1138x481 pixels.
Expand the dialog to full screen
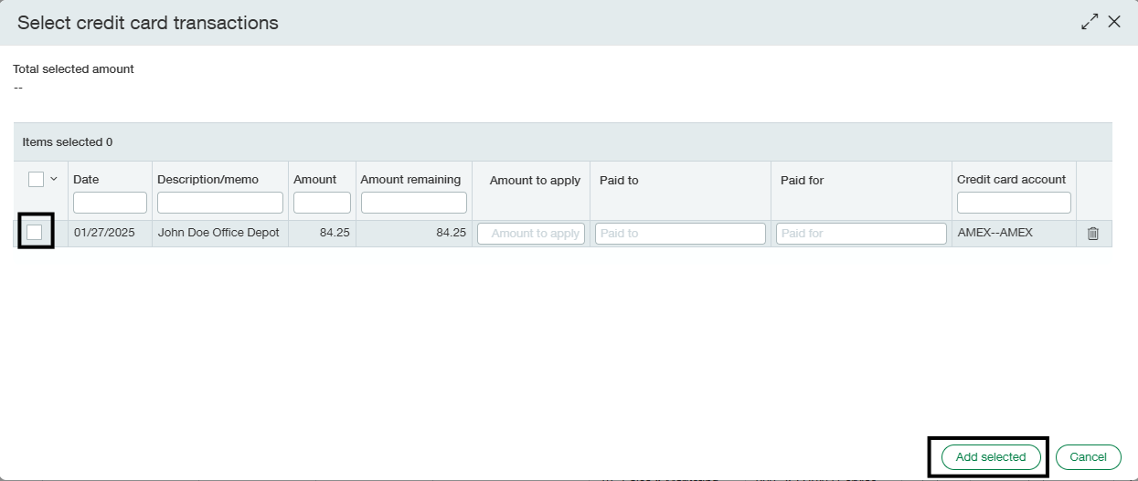(x=1089, y=23)
